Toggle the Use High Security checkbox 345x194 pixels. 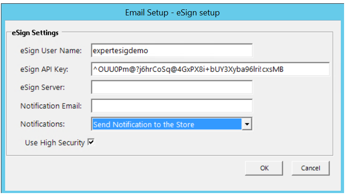pyautogui.click(x=92, y=143)
